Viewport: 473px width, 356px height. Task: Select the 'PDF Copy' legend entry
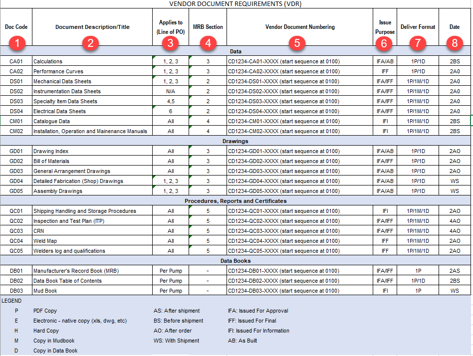pyautogui.click(x=45, y=311)
